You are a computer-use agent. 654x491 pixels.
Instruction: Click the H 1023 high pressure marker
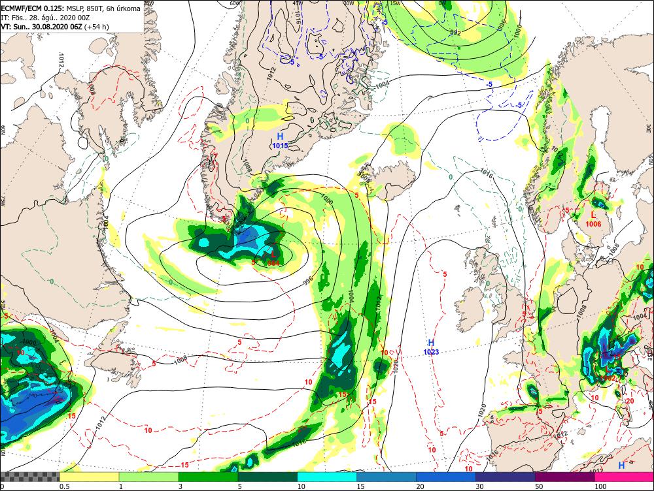431,347
